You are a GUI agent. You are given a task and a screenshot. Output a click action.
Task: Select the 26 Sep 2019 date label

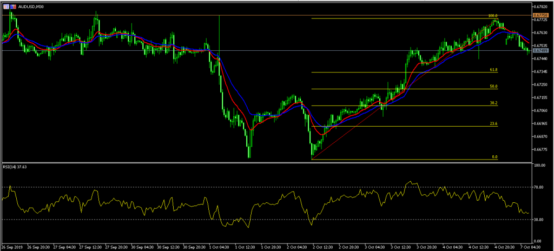[13, 247]
